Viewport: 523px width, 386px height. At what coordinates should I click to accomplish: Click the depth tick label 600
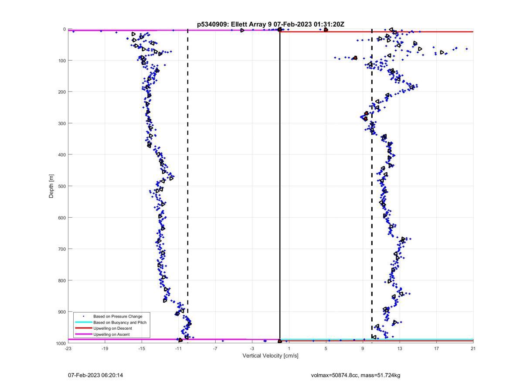tap(62, 218)
